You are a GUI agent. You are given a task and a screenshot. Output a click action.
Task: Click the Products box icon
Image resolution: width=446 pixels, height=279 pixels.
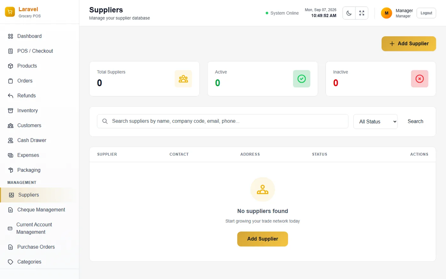[x=11, y=66]
